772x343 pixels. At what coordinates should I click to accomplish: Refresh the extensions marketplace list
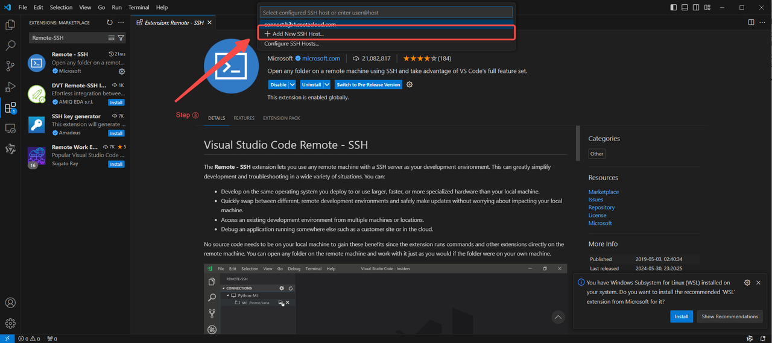(110, 22)
